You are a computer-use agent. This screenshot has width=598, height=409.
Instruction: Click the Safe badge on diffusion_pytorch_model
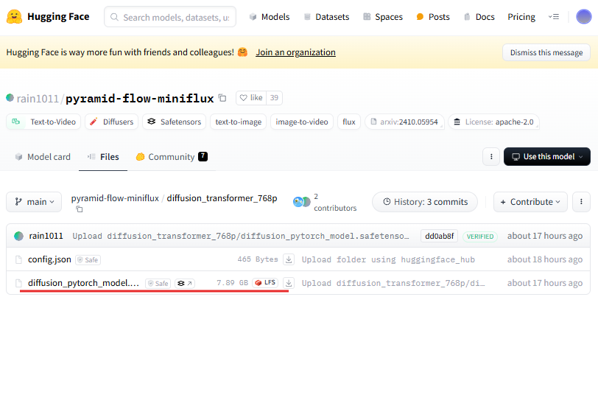[158, 284]
